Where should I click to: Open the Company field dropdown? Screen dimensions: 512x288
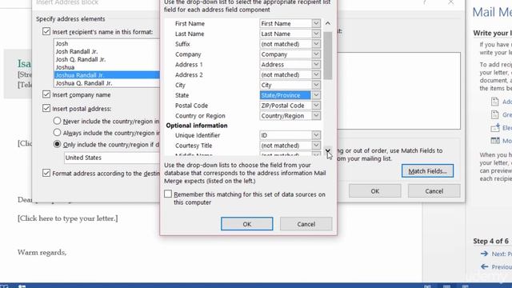coord(316,54)
